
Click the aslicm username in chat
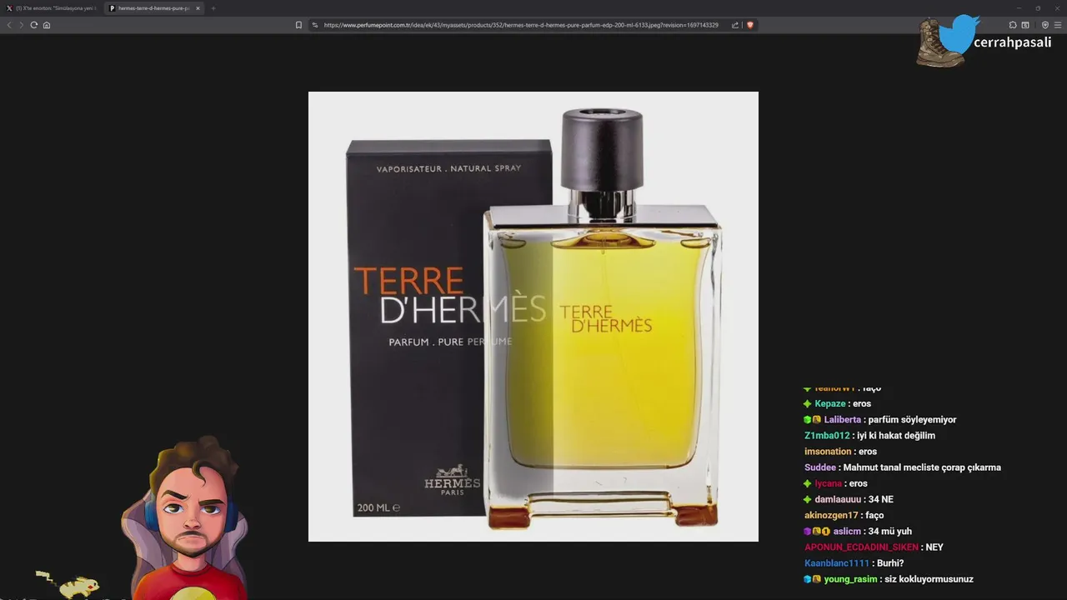pyautogui.click(x=847, y=531)
